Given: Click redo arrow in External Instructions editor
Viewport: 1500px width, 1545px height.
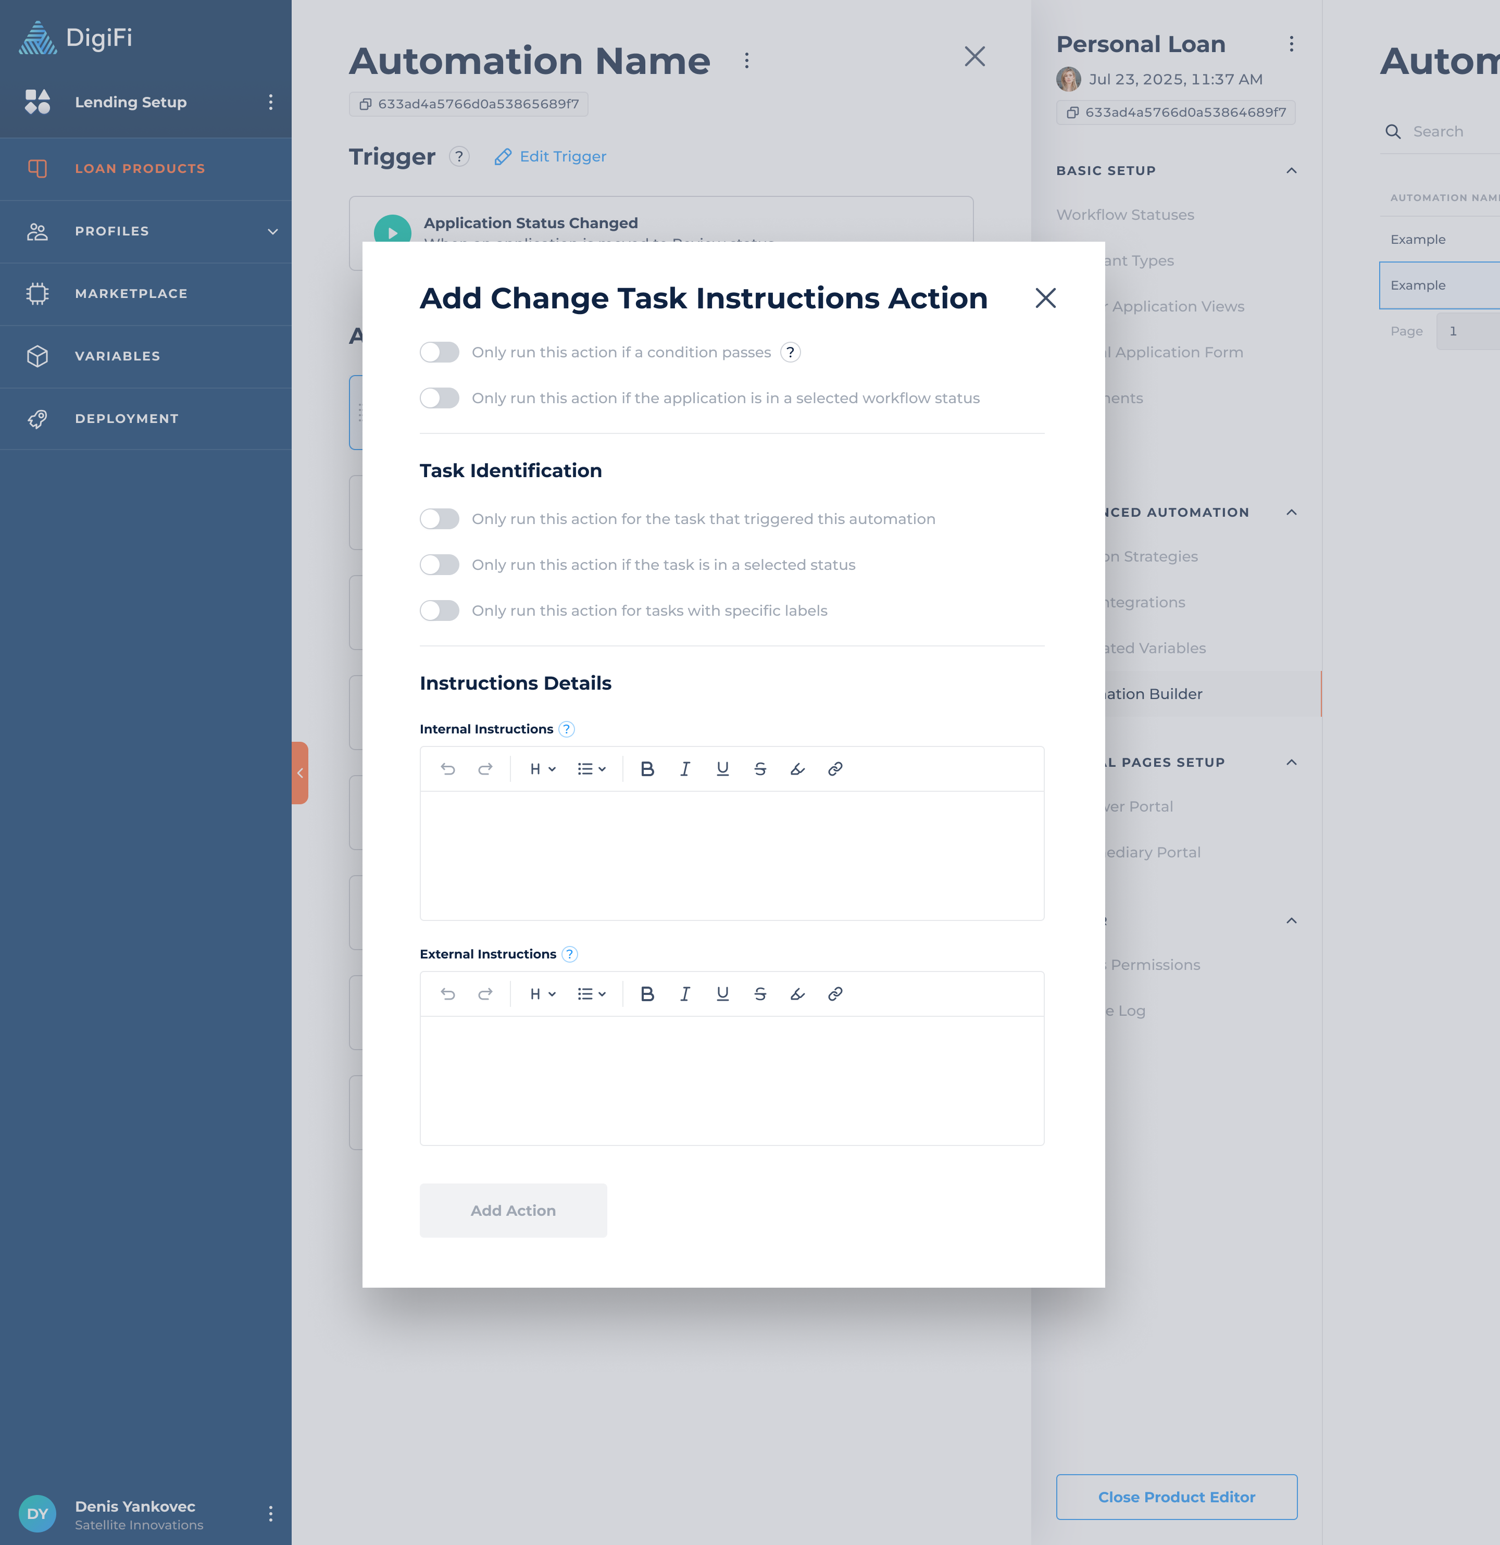Looking at the screenshot, I should click(x=485, y=994).
